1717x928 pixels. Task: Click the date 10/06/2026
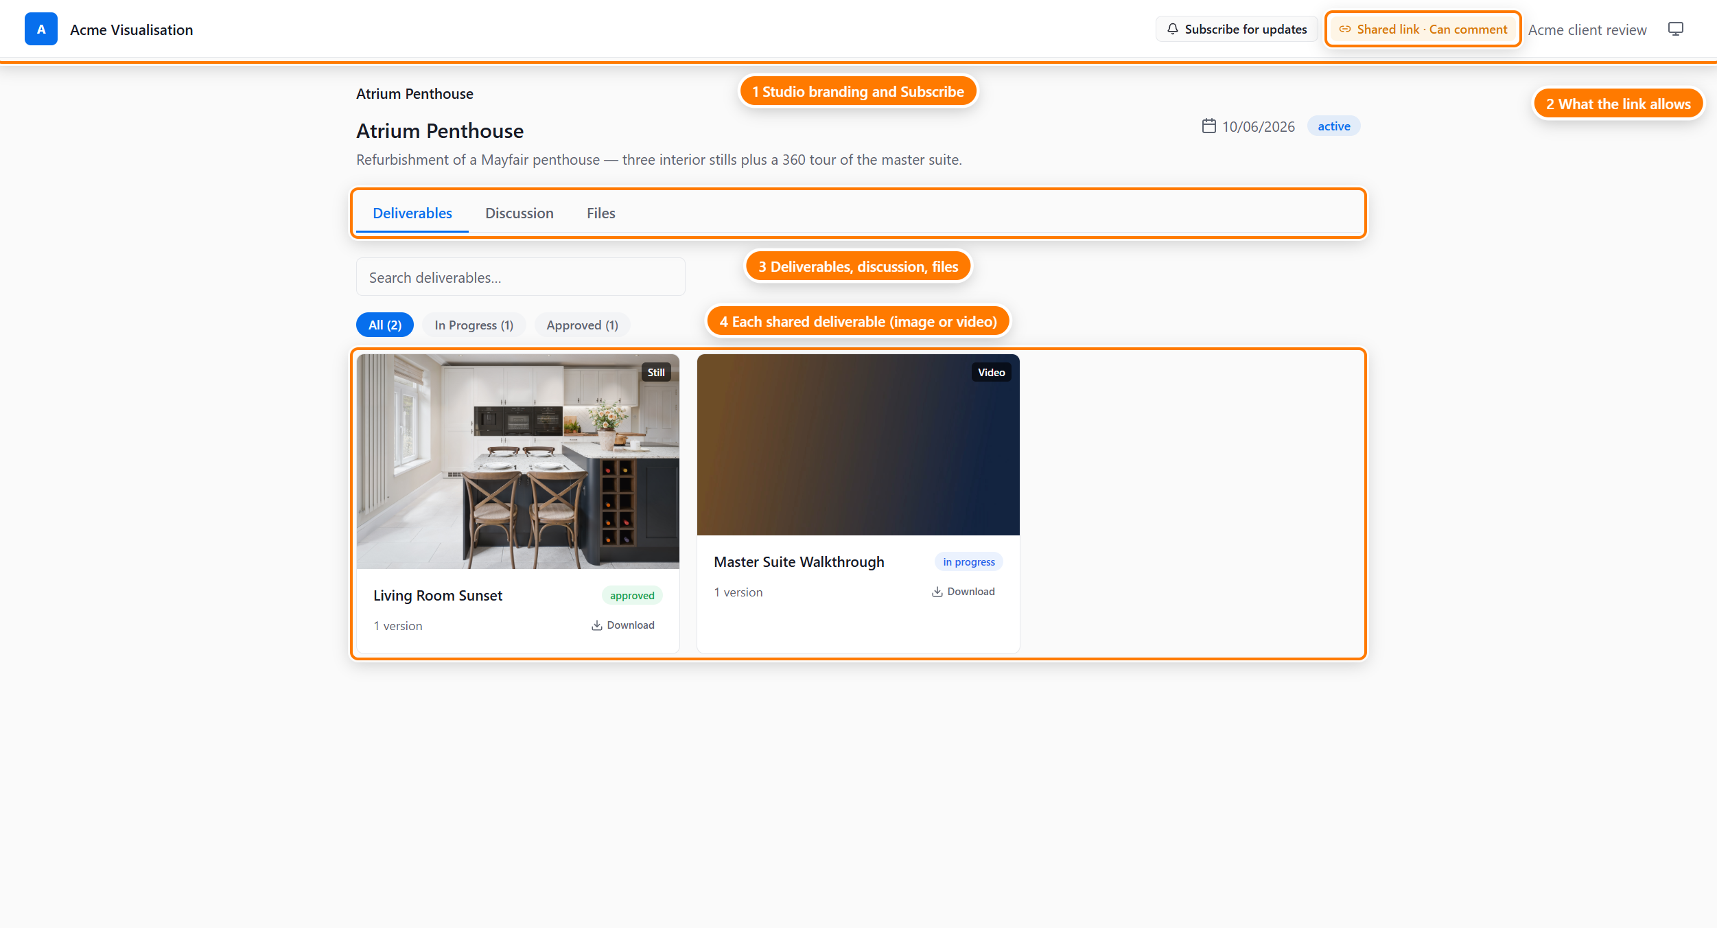[1258, 126]
